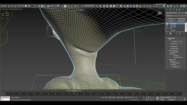Enable the Explicit Normals checkbox

coord(170,48)
